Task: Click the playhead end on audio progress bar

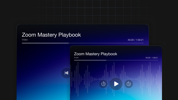Action: [106, 60]
